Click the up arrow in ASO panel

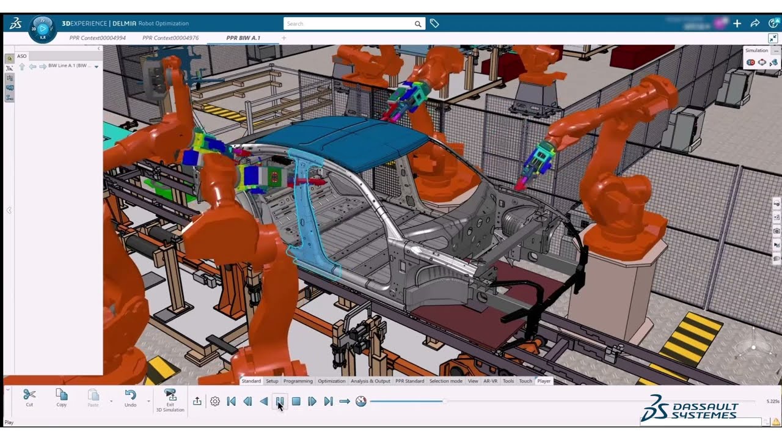[22, 66]
